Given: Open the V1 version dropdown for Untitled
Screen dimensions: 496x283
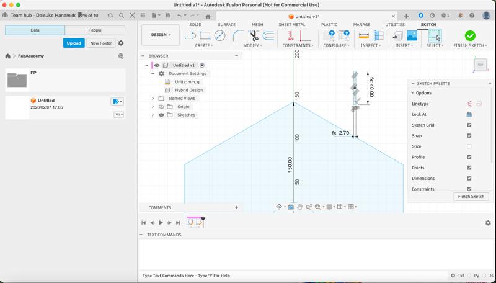Looking at the screenshot, I should coord(118,115).
